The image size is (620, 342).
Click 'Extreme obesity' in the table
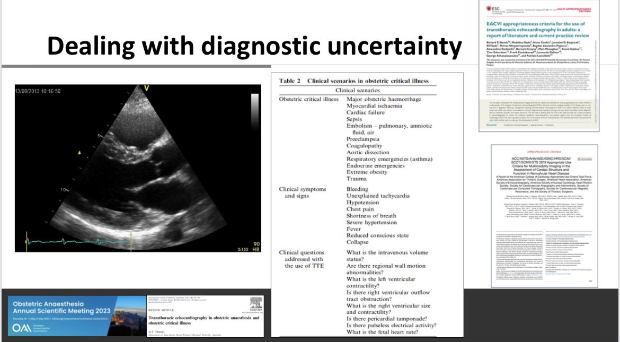click(367, 172)
